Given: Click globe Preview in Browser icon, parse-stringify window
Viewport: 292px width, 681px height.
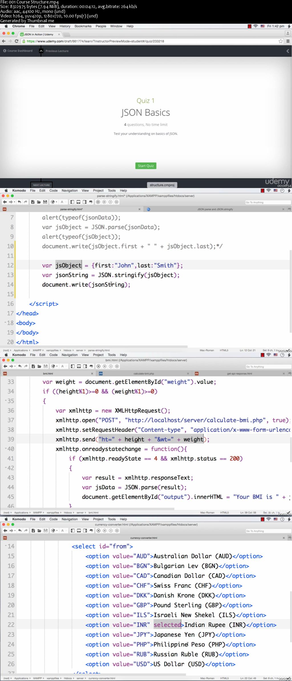Looking at the screenshot, I should point(52,202).
